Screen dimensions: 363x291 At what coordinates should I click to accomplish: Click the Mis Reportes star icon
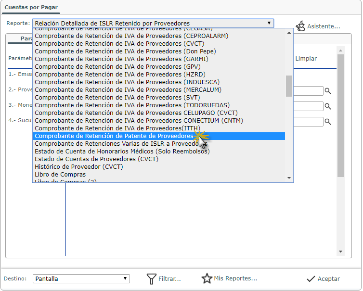pyautogui.click(x=207, y=278)
